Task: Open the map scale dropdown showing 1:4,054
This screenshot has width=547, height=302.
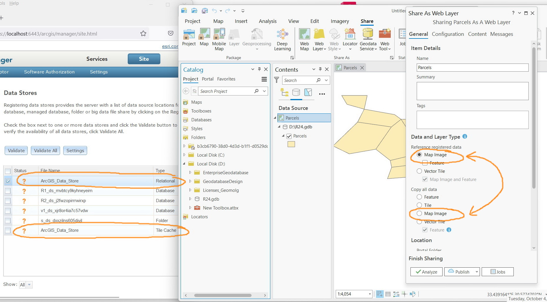Action: 370,294
